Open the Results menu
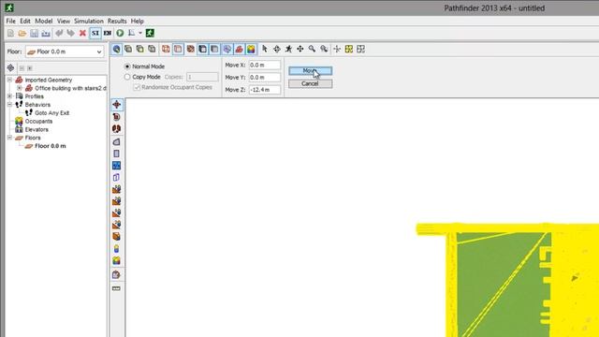Screen dimensions: 599x337 [x=117, y=21]
